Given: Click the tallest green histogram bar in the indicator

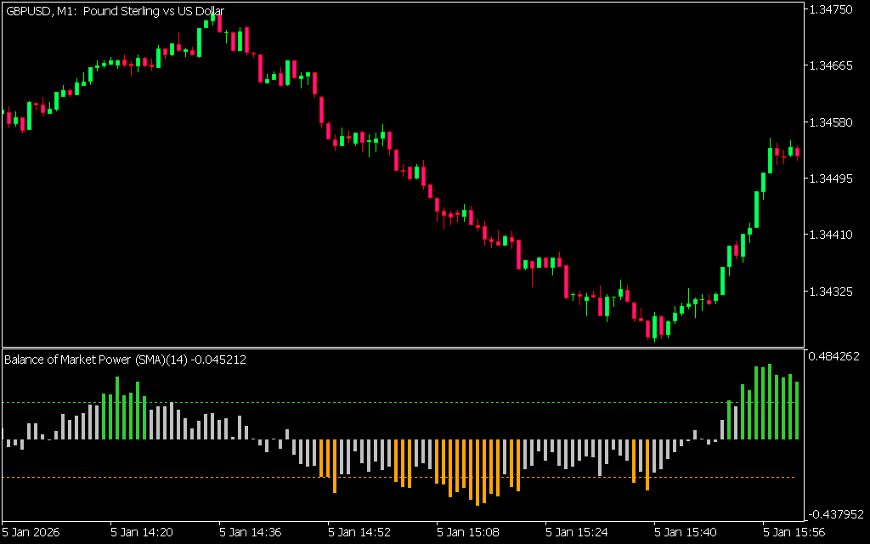Looking at the screenshot, I should (x=770, y=402).
